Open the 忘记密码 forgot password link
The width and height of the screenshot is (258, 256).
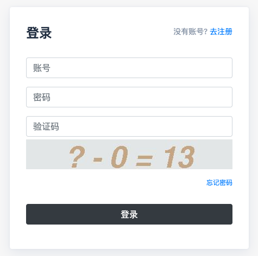tap(219, 183)
